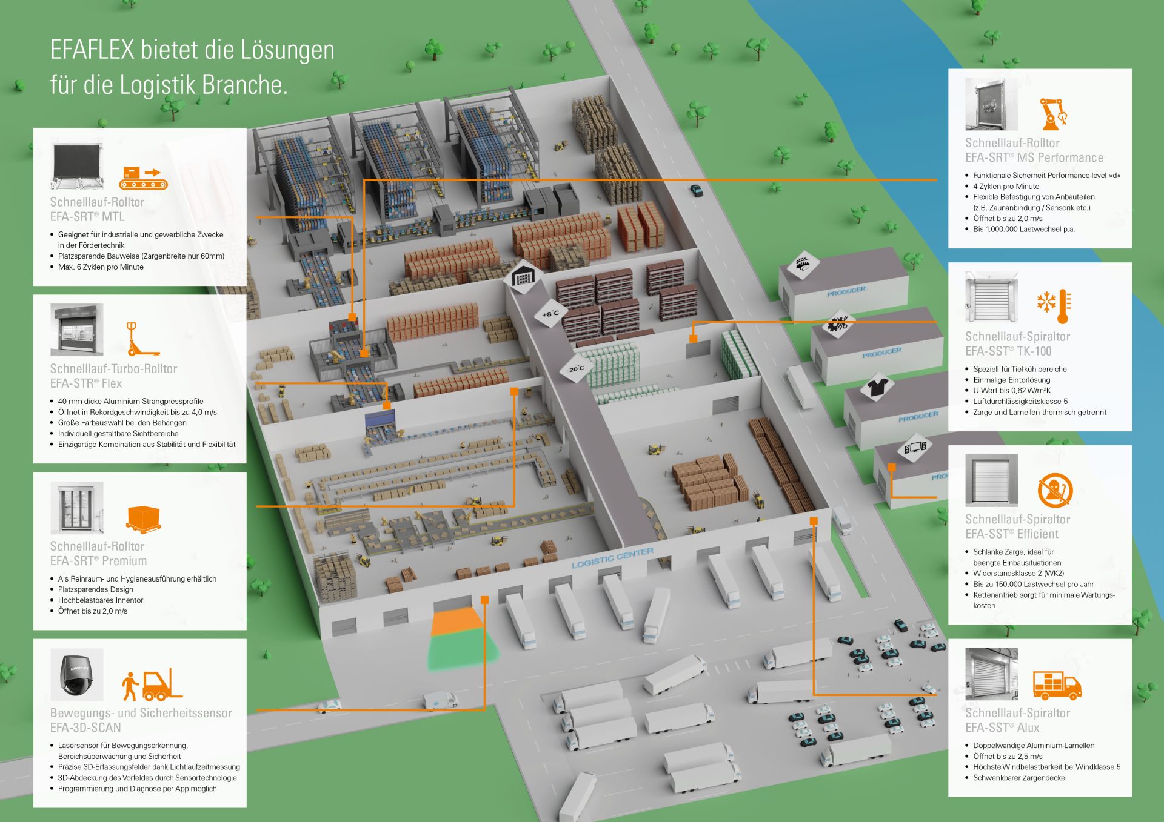
Task: Click the heading 'EFA-SRT® MTL'
Action: (87, 217)
